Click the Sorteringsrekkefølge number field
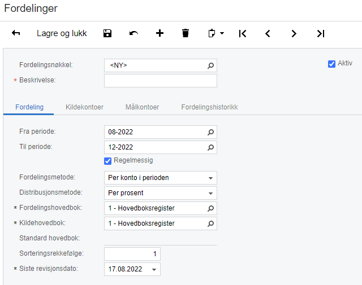The image size is (362, 285). pos(132,254)
